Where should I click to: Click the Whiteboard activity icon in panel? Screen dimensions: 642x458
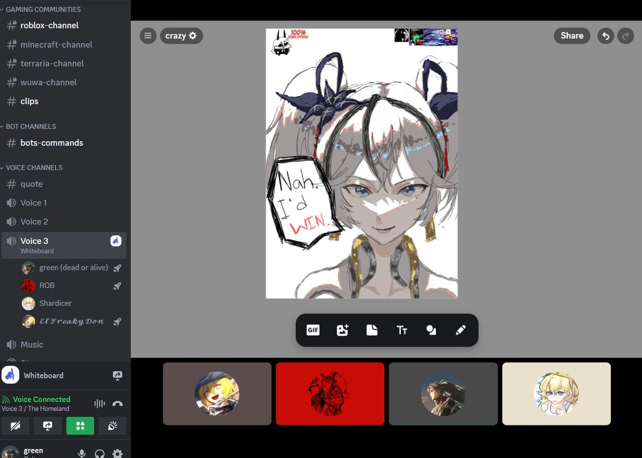[10, 375]
